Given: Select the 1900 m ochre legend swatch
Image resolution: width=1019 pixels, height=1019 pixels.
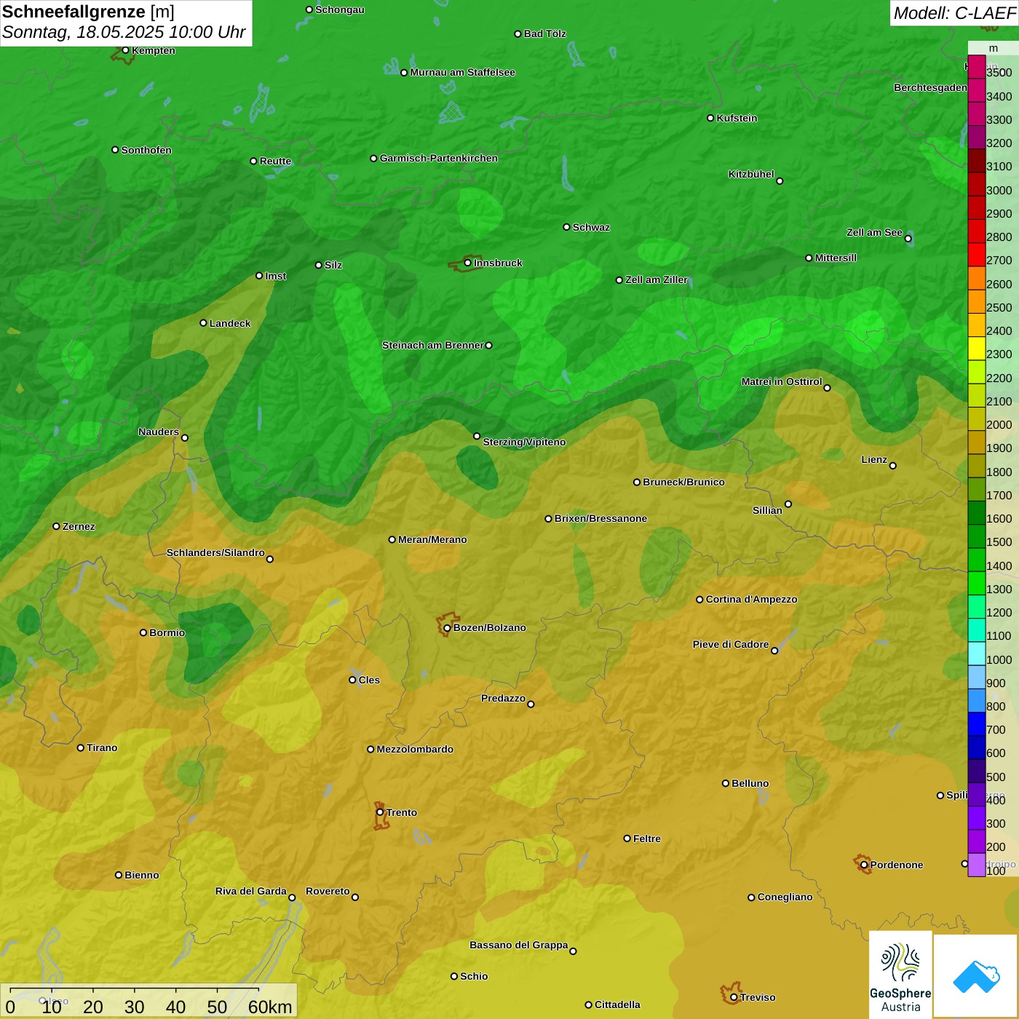Looking at the screenshot, I should (976, 443).
